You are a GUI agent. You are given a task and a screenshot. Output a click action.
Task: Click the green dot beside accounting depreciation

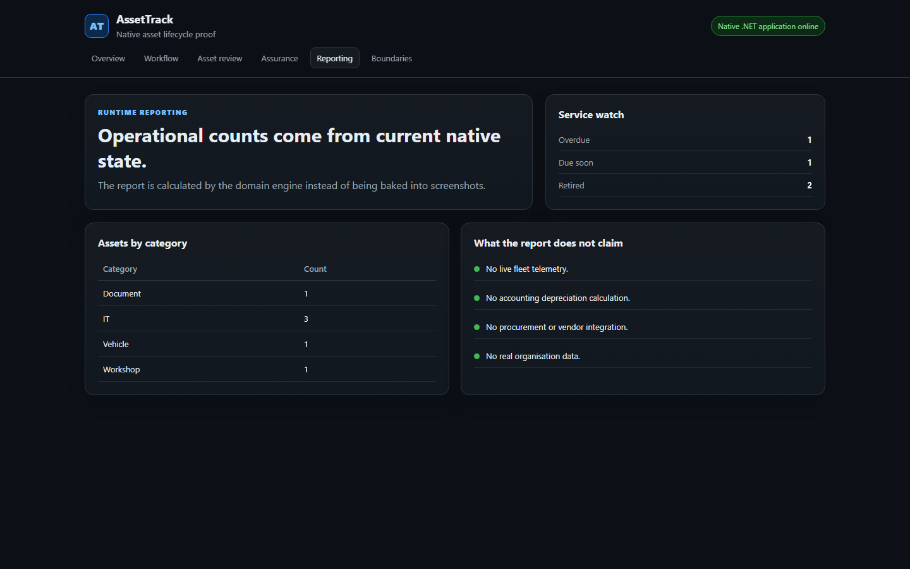click(x=476, y=298)
